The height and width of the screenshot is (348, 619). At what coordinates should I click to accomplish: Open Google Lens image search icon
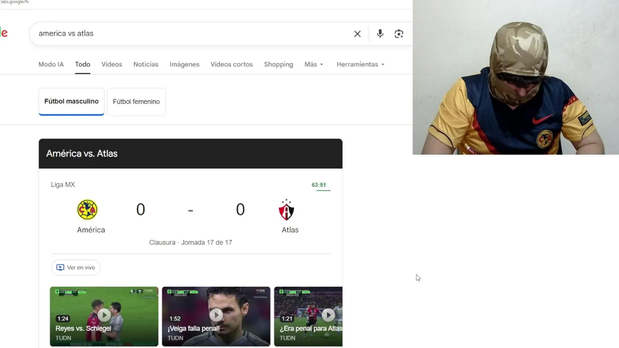[399, 34]
